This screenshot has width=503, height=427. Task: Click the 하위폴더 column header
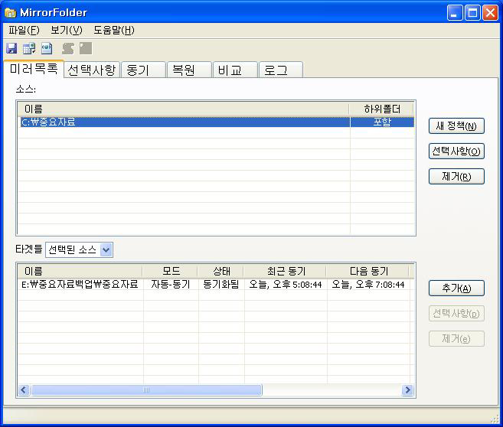point(382,109)
